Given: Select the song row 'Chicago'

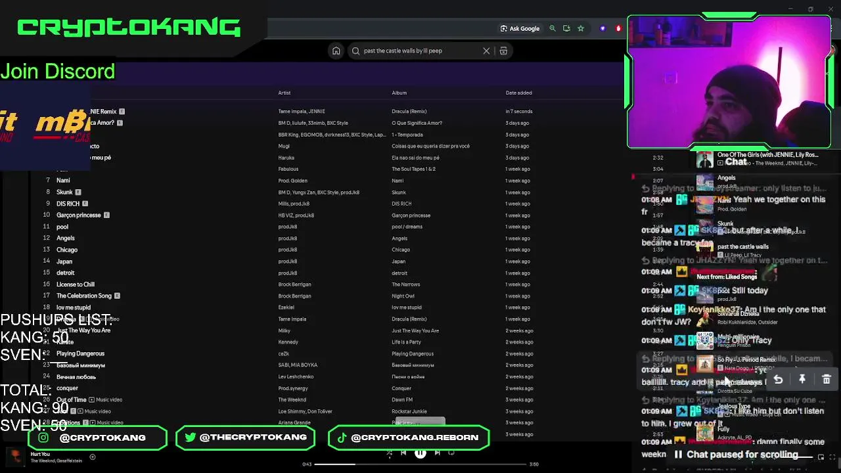Looking at the screenshot, I should pos(67,250).
